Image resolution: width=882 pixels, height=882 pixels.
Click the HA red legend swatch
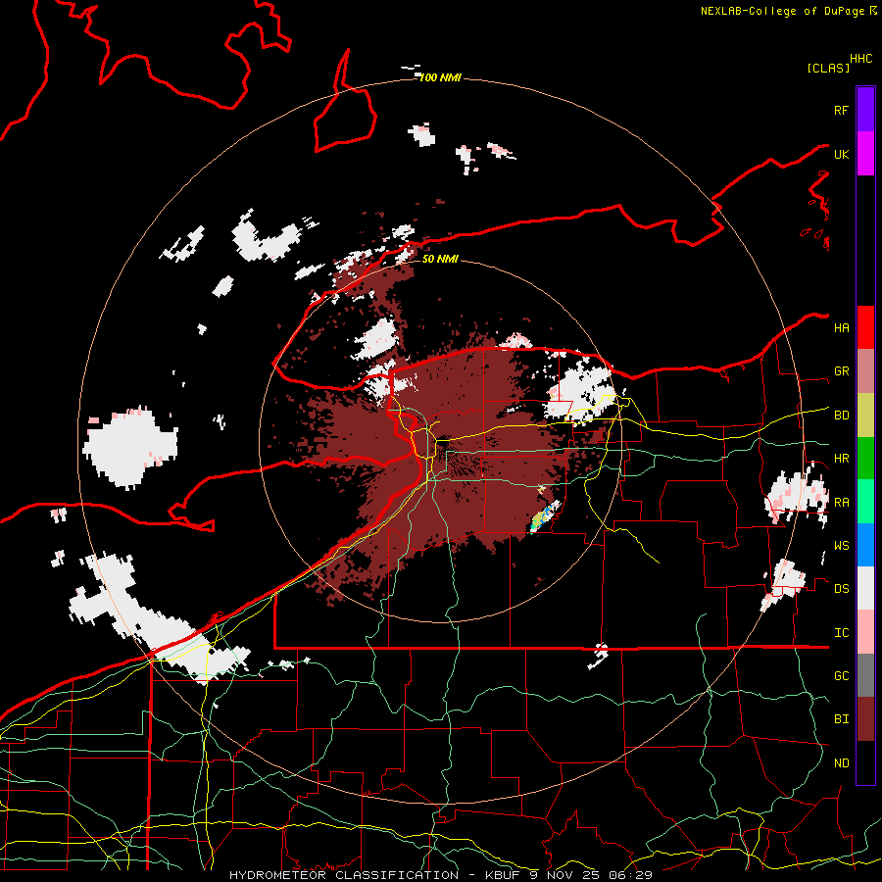coord(865,327)
